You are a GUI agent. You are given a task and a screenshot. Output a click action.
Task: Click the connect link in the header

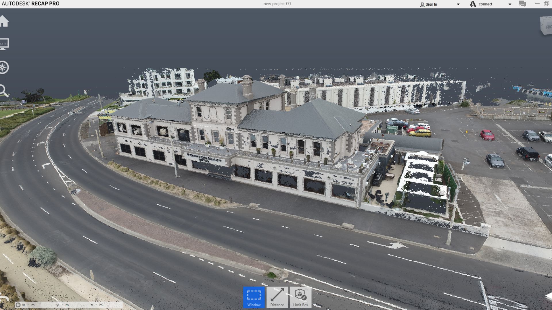point(485,4)
